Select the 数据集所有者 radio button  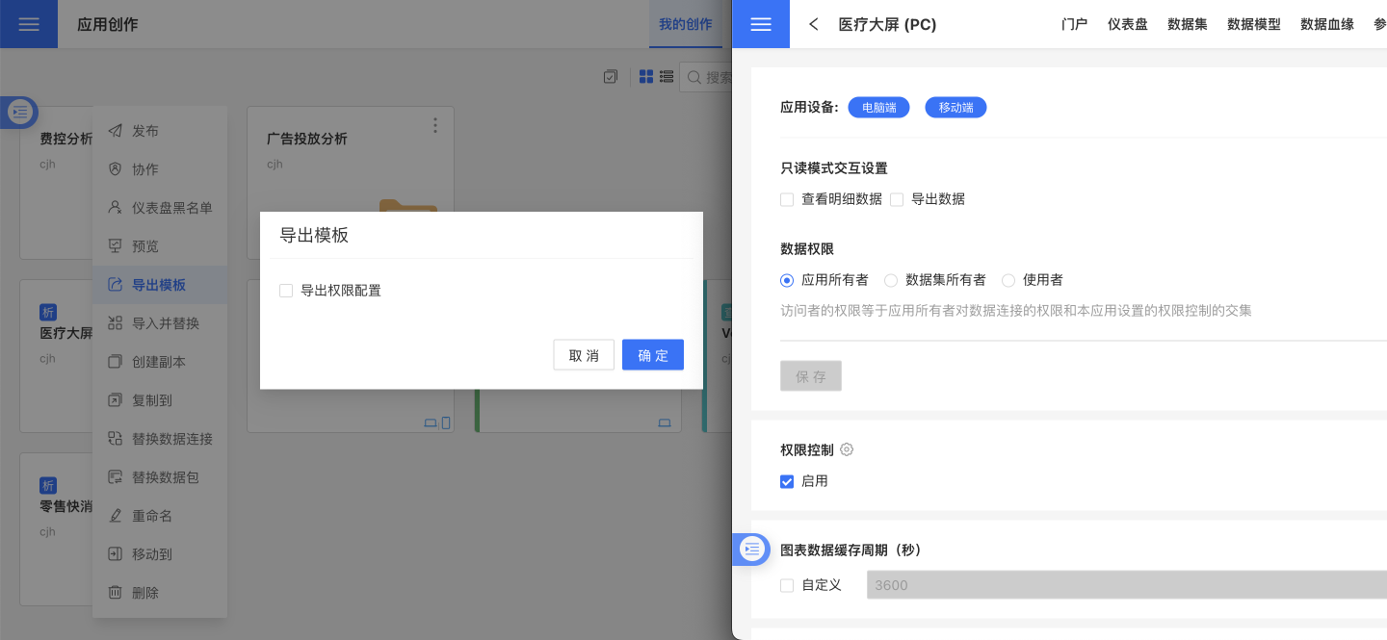coord(891,280)
